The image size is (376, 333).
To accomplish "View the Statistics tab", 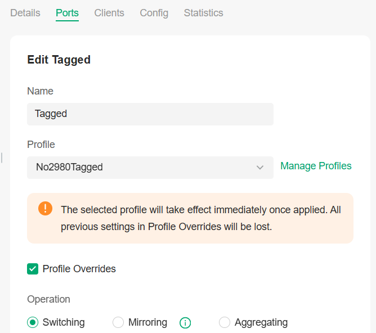I will point(203,13).
